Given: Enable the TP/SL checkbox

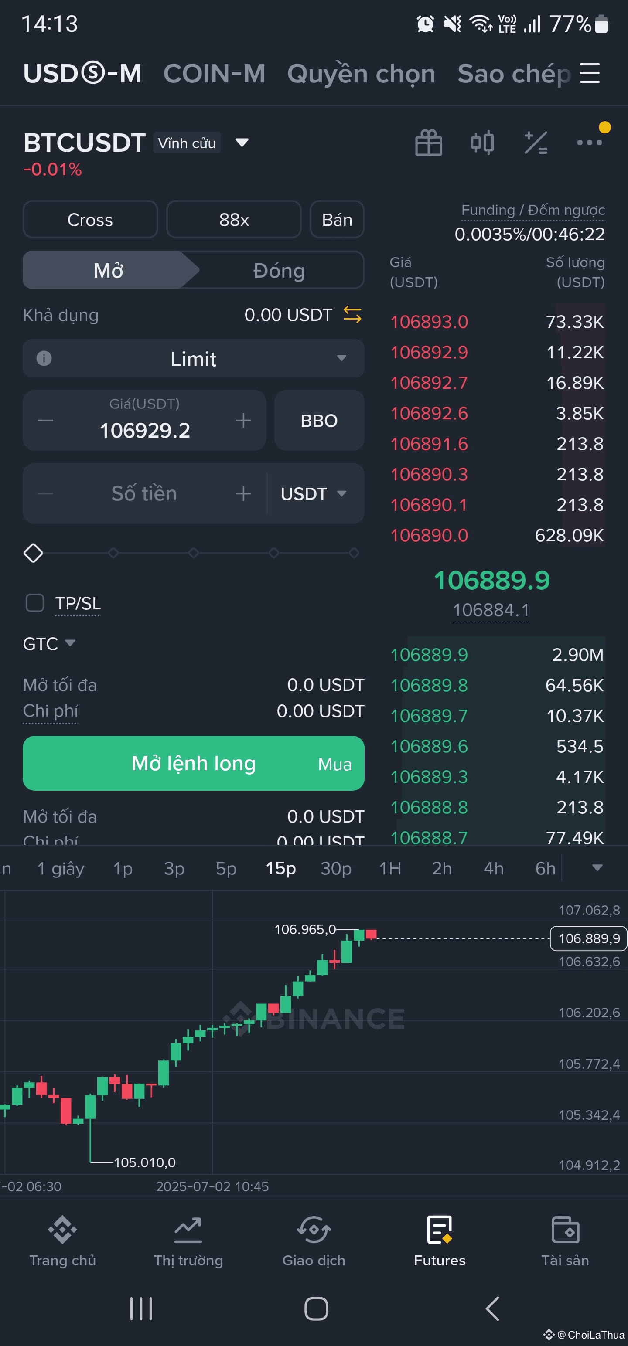Looking at the screenshot, I should pos(35,603).
